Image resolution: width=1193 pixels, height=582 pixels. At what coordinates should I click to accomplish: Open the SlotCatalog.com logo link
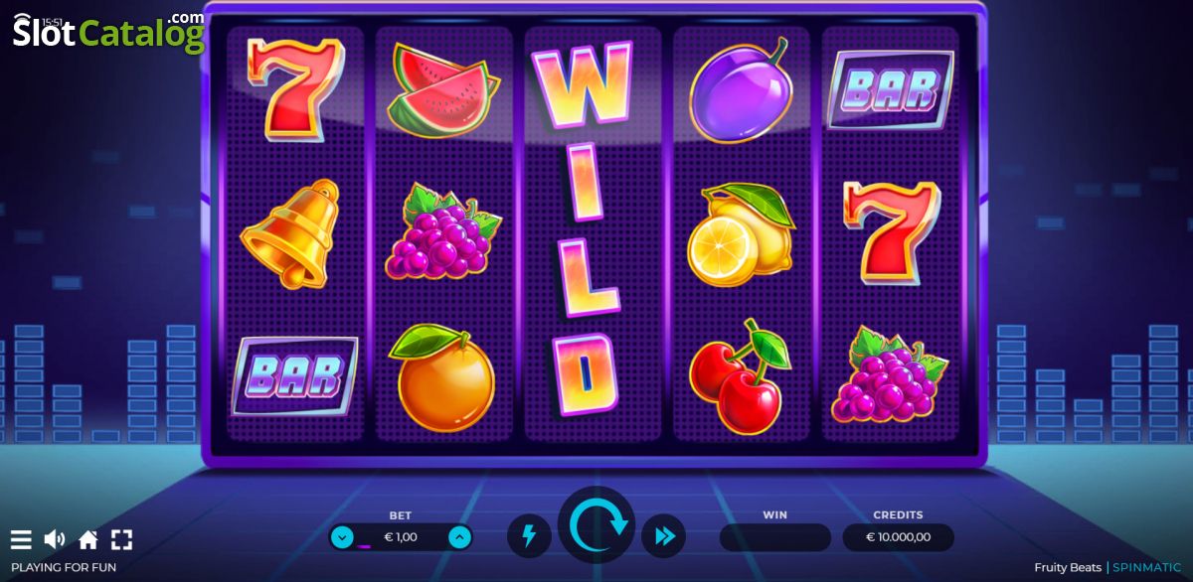[107, 32]
